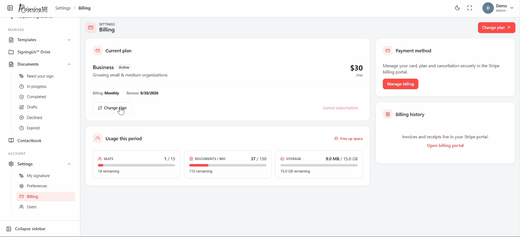Click the 15.0 GB remaining text
This screenshot has width=520, height=237.
point(295,171)
